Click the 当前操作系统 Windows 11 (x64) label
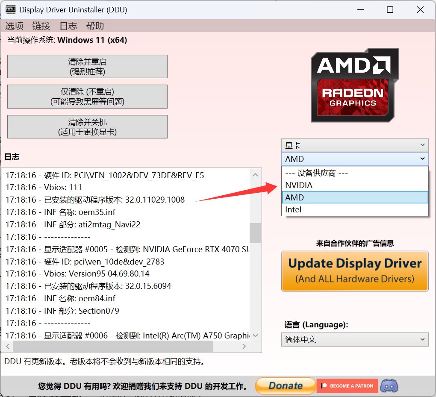This screenshot has width=436, height=397. pos(67,40)
